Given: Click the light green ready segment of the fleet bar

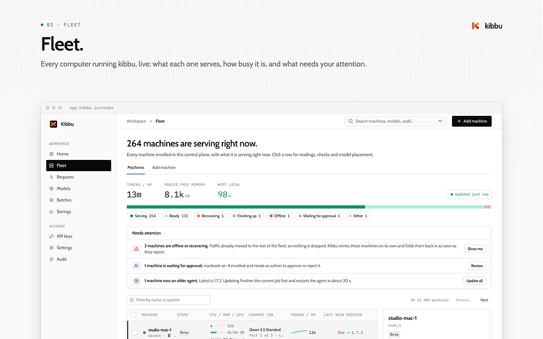Looking at the screenshot, I should [x=425, y=207].
